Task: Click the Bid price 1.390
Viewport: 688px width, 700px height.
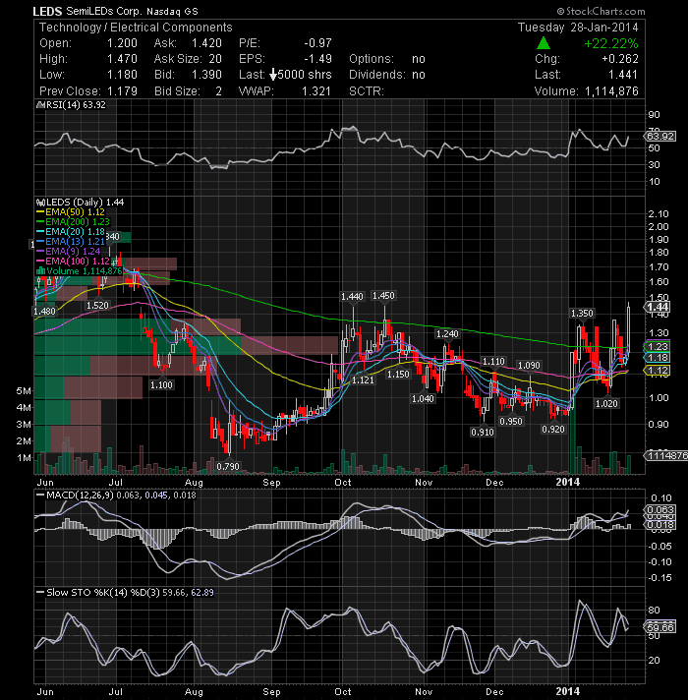Action: pos(206,75)
